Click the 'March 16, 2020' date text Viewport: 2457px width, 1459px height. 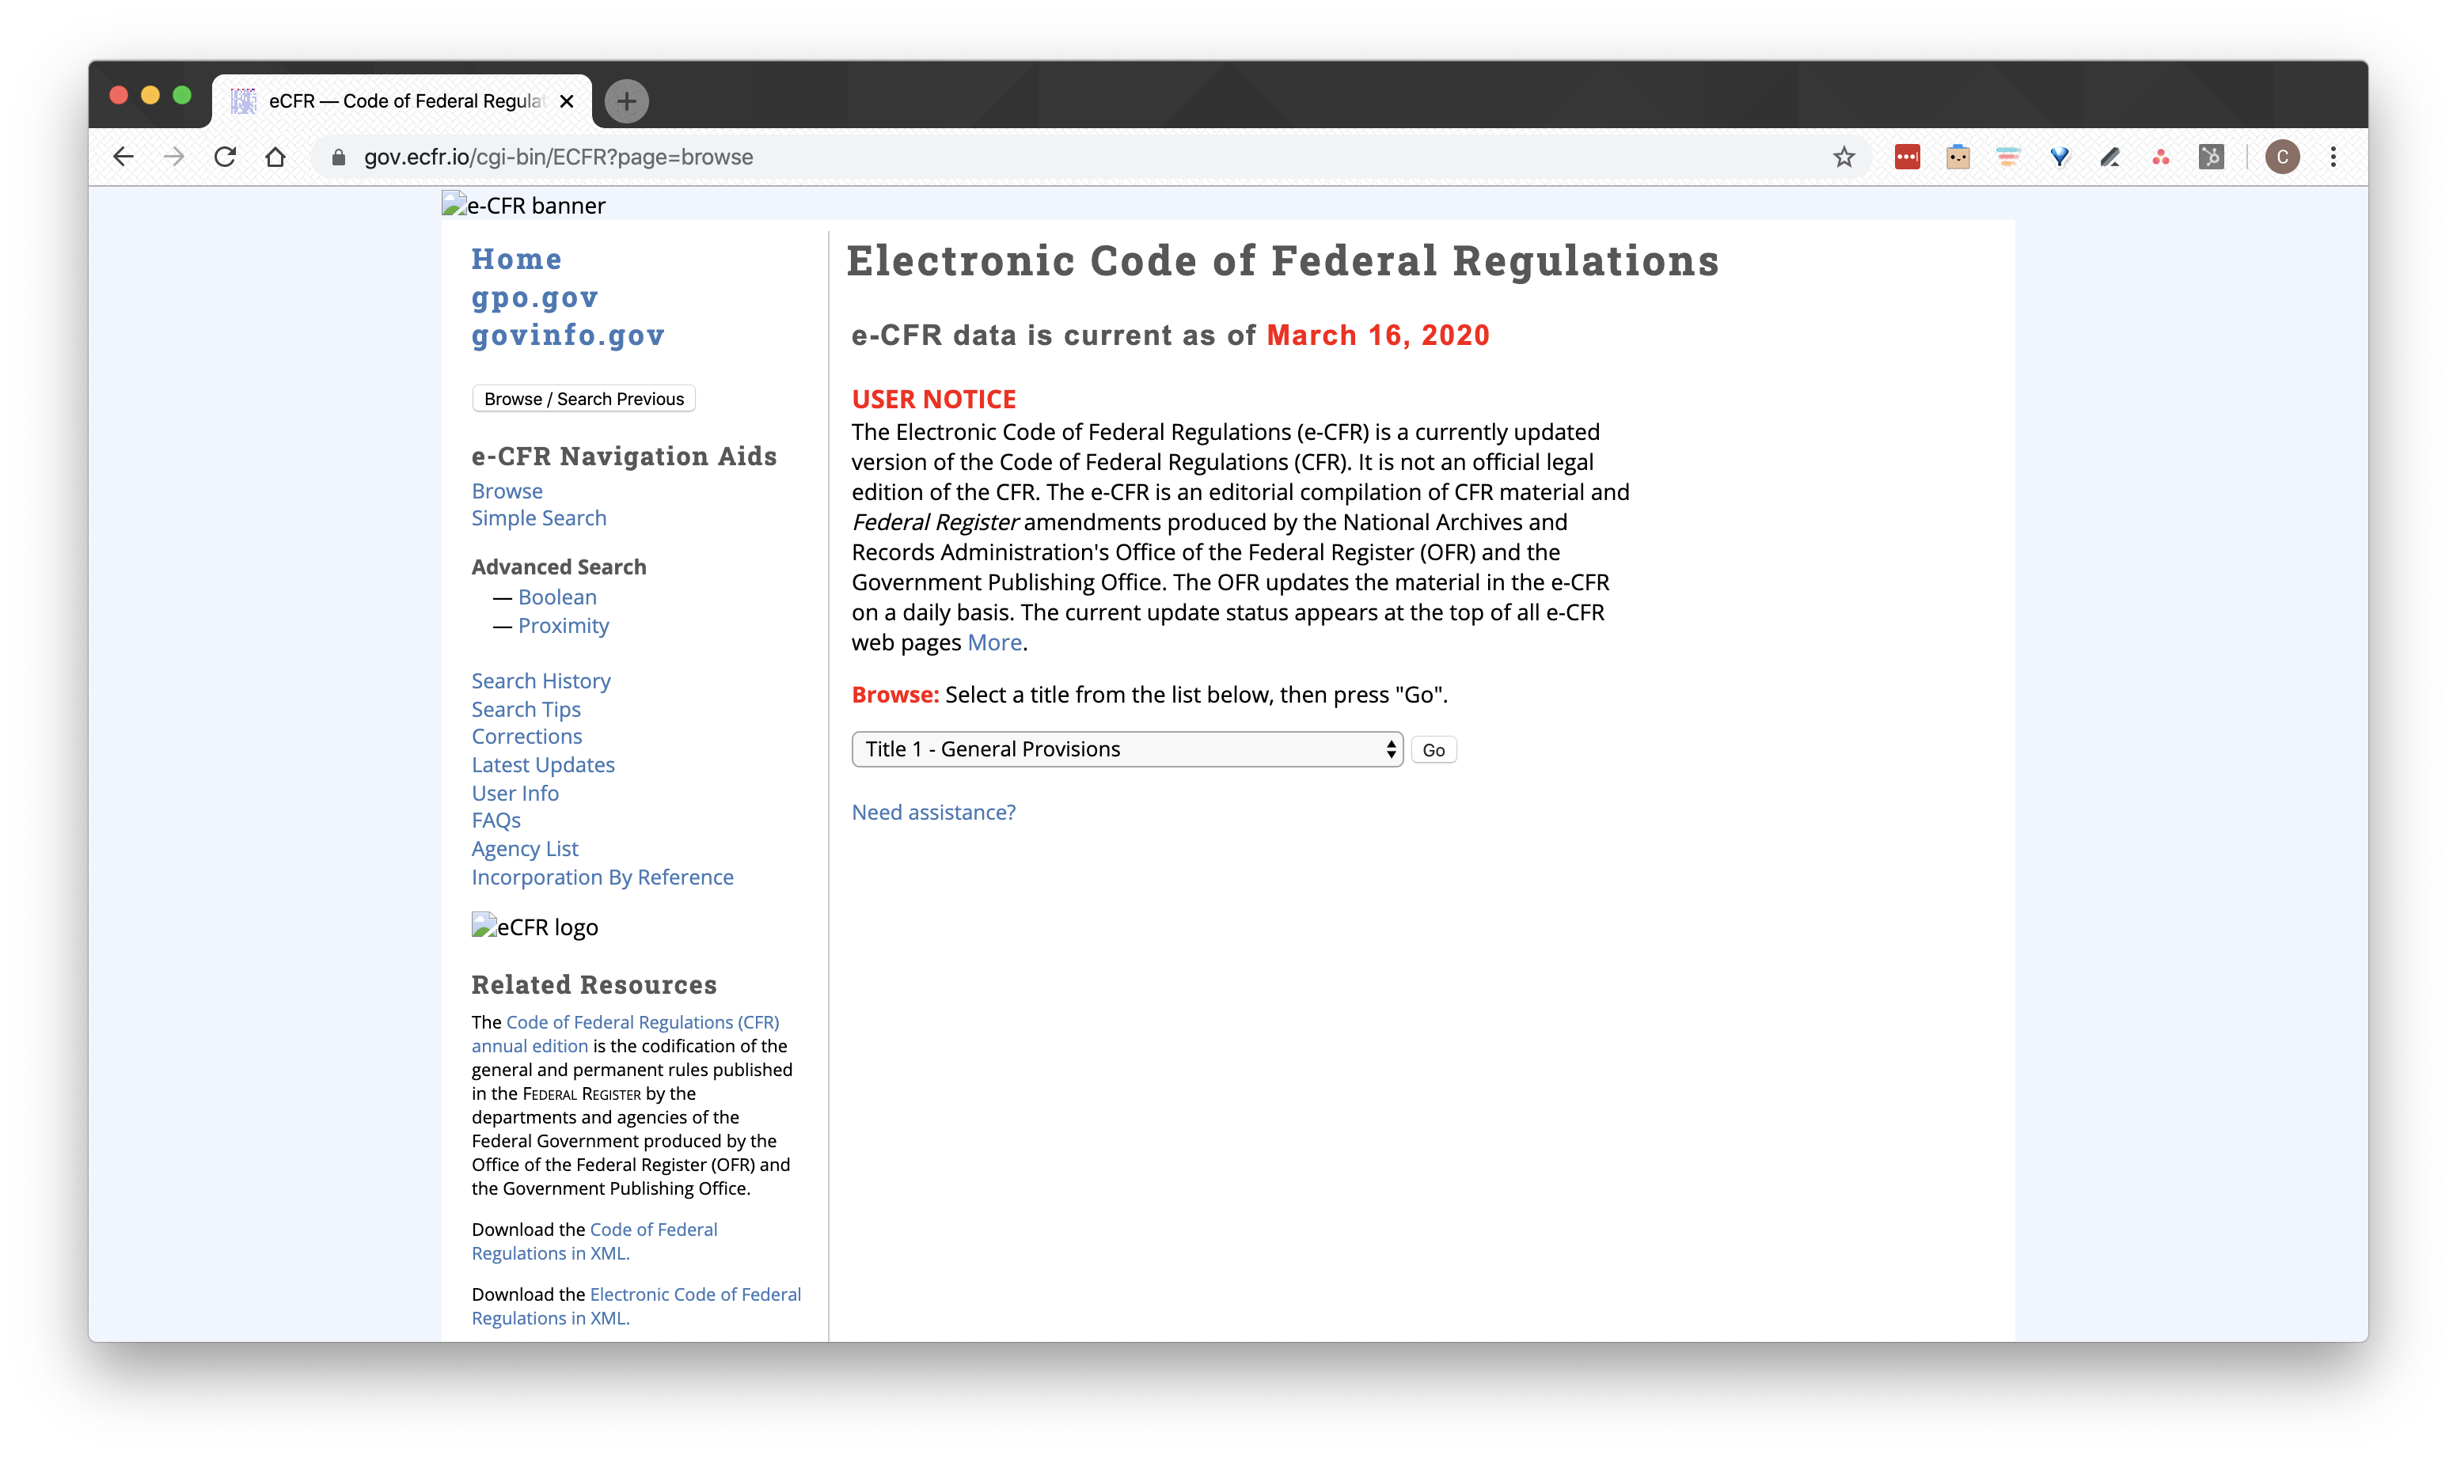click(1378, 335)
